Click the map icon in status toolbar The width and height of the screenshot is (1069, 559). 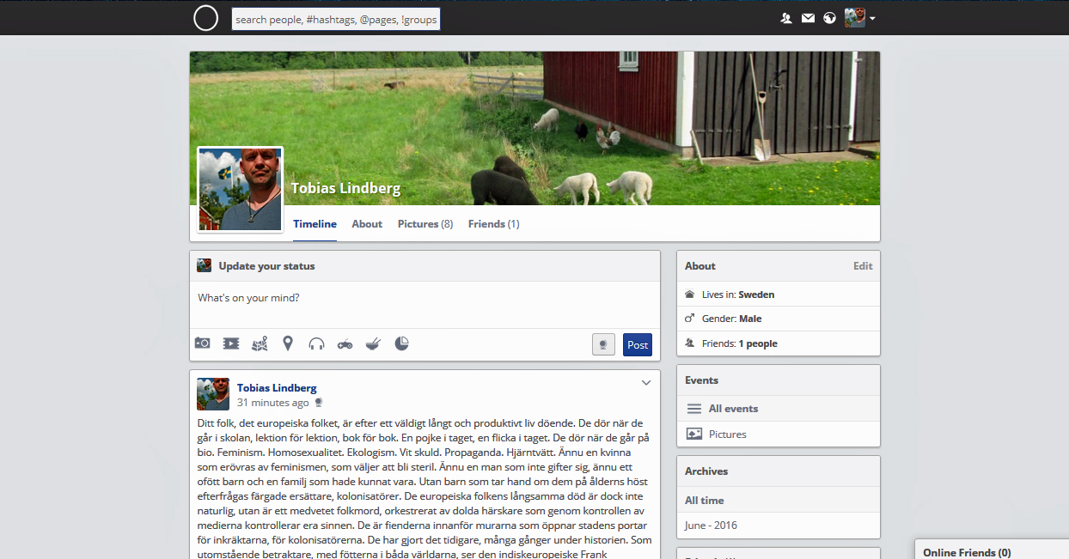click(260, 343)
